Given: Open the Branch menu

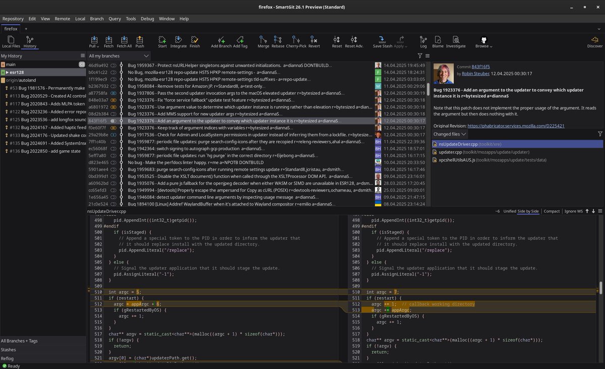Looking at the screenshot, I should [x=97, y=19].
